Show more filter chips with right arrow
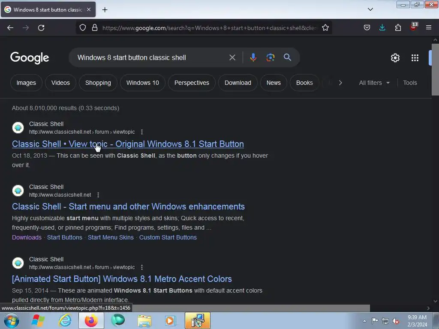439x329 pixels. click(x=340, y=83)
